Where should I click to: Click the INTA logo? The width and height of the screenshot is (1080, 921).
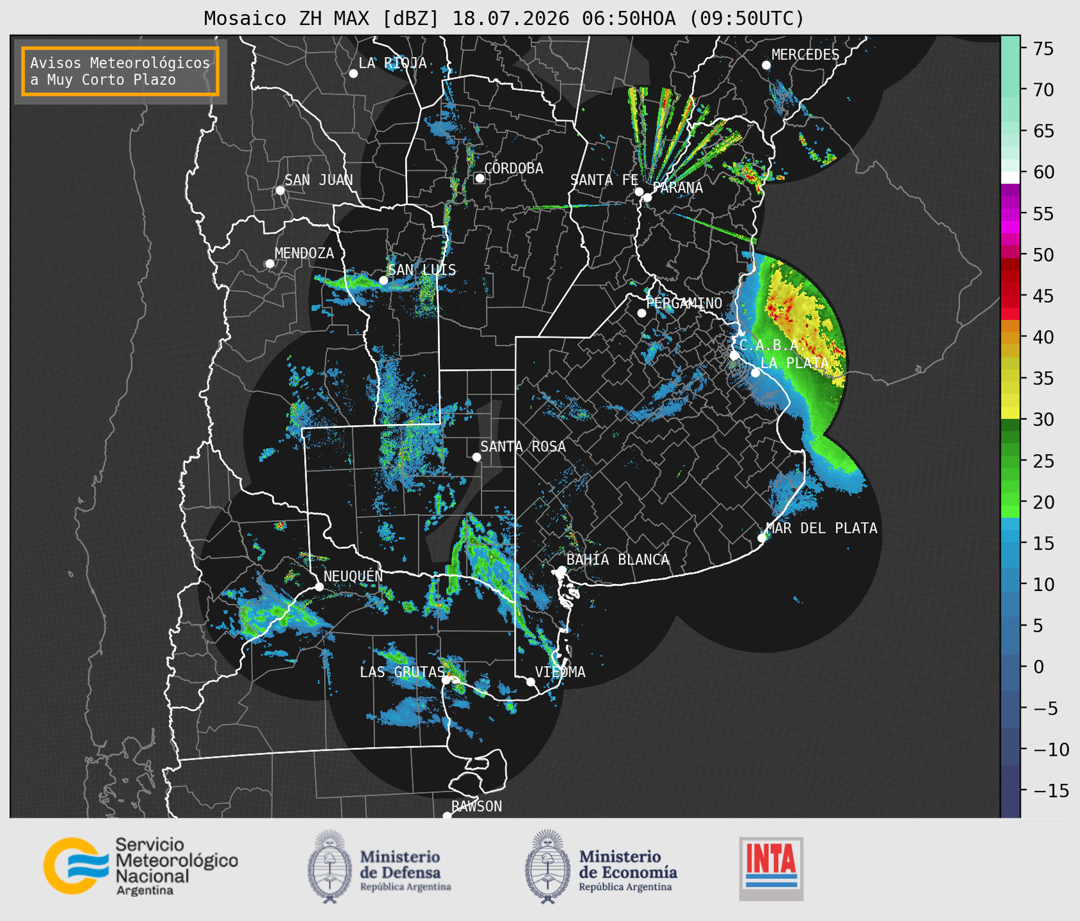[771, 868]
